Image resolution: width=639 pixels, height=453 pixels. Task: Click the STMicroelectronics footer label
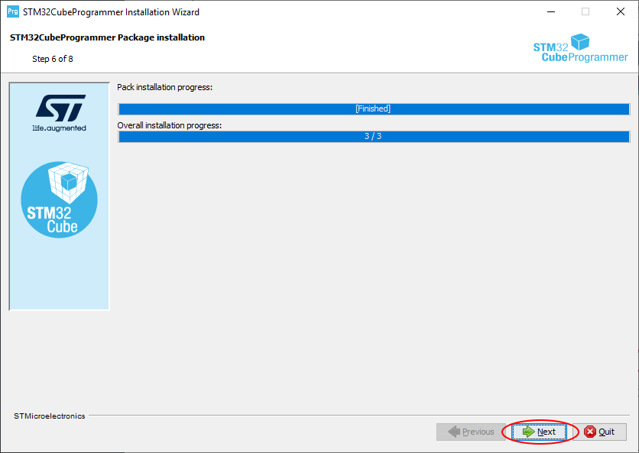coord(50,416)
